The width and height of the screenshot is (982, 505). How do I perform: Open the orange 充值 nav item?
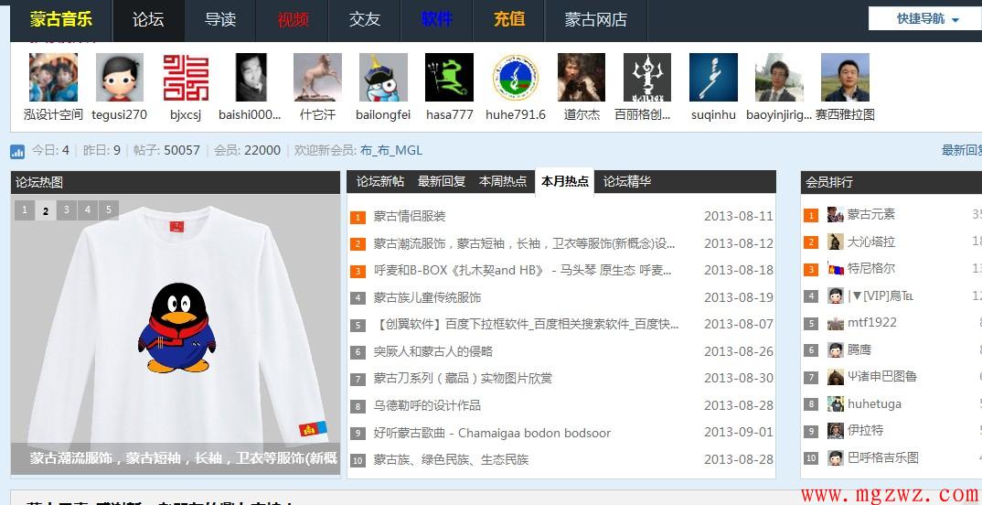[509, 19]
